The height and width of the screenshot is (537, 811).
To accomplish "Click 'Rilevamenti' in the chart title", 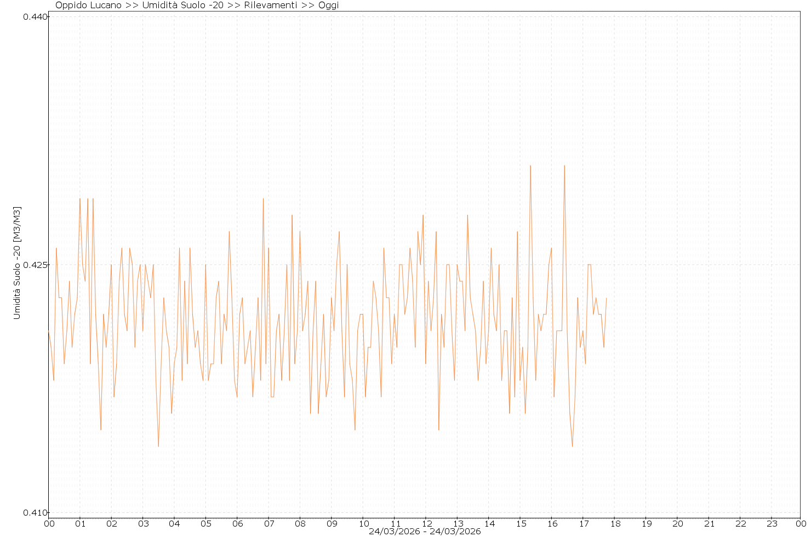I will pos(270,5).
